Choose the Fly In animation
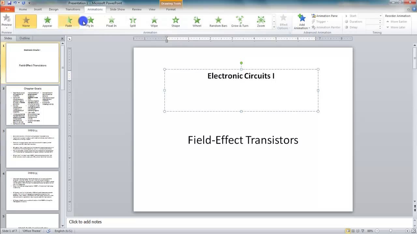The image size is (417, 234). click(x=90, y=21)
